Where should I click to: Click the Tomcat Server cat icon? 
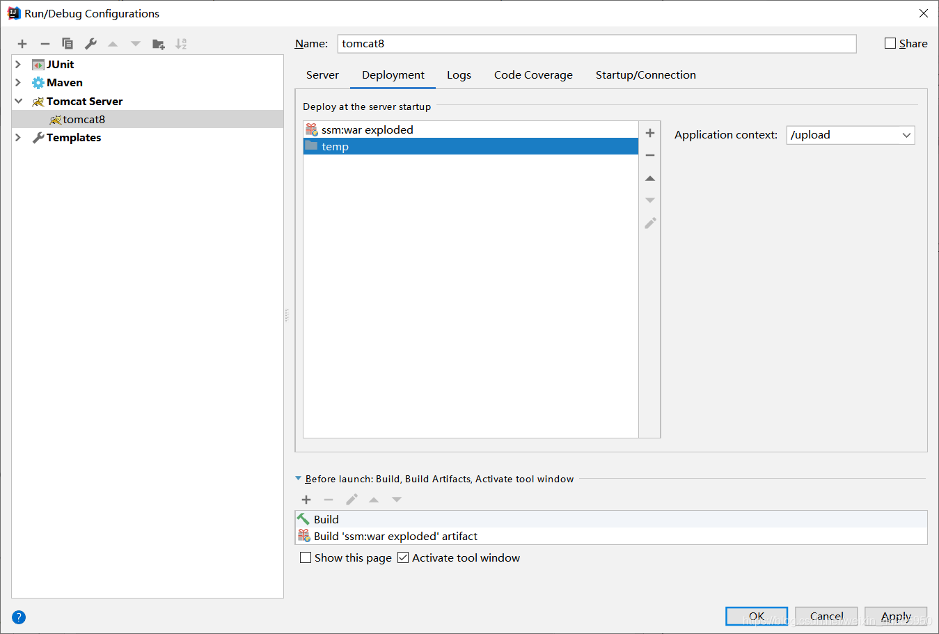pos(38,102)
